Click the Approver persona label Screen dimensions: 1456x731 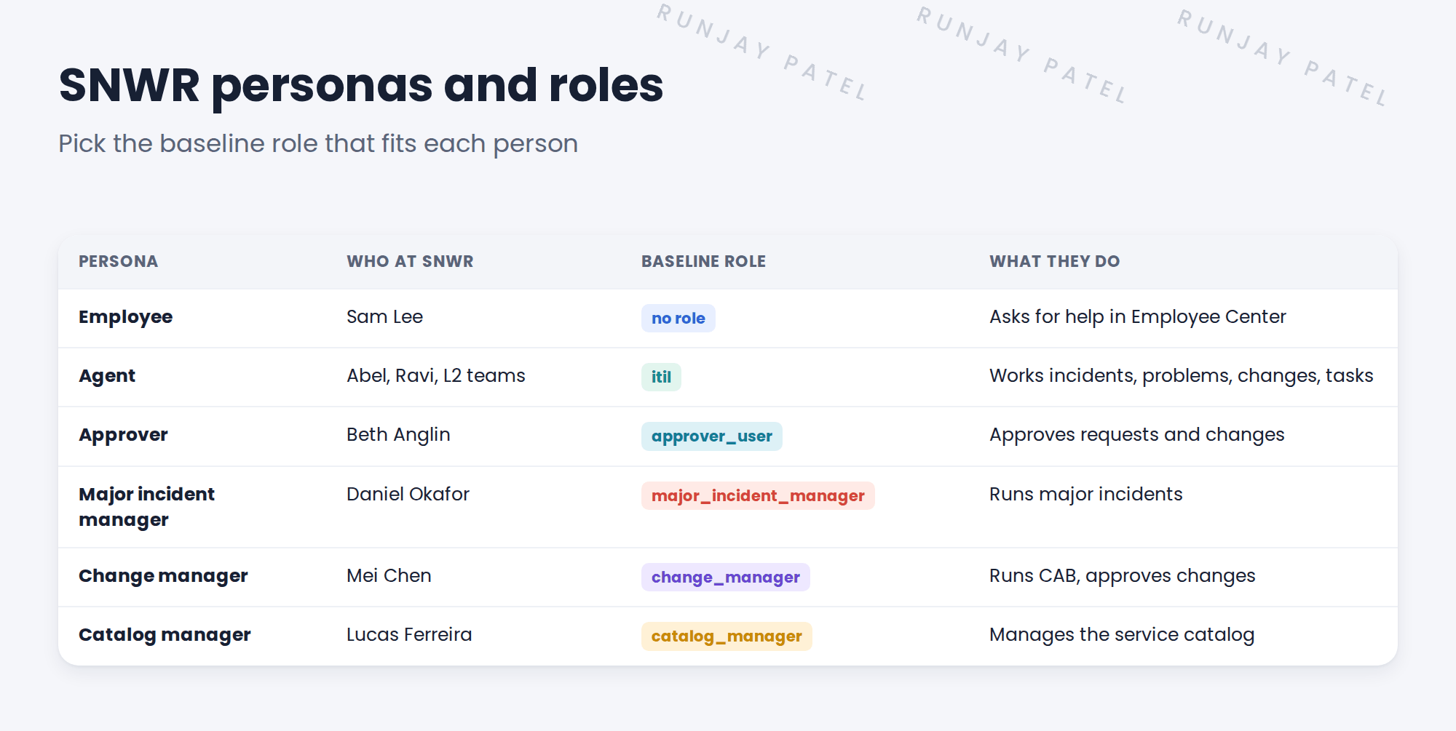pos(123,435)
